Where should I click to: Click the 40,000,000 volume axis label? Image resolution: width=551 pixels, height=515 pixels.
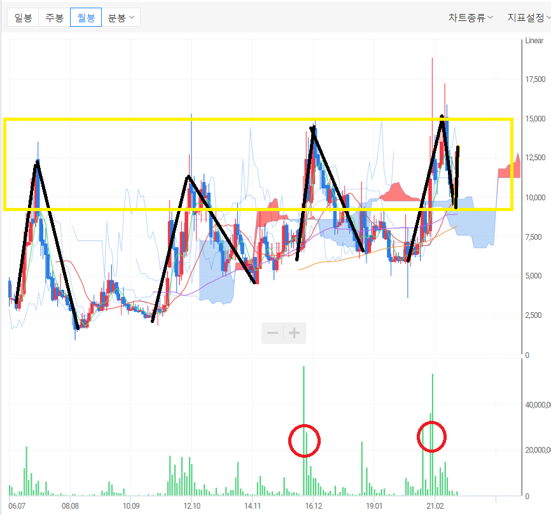pyautogui.click(x=538, y=405)
